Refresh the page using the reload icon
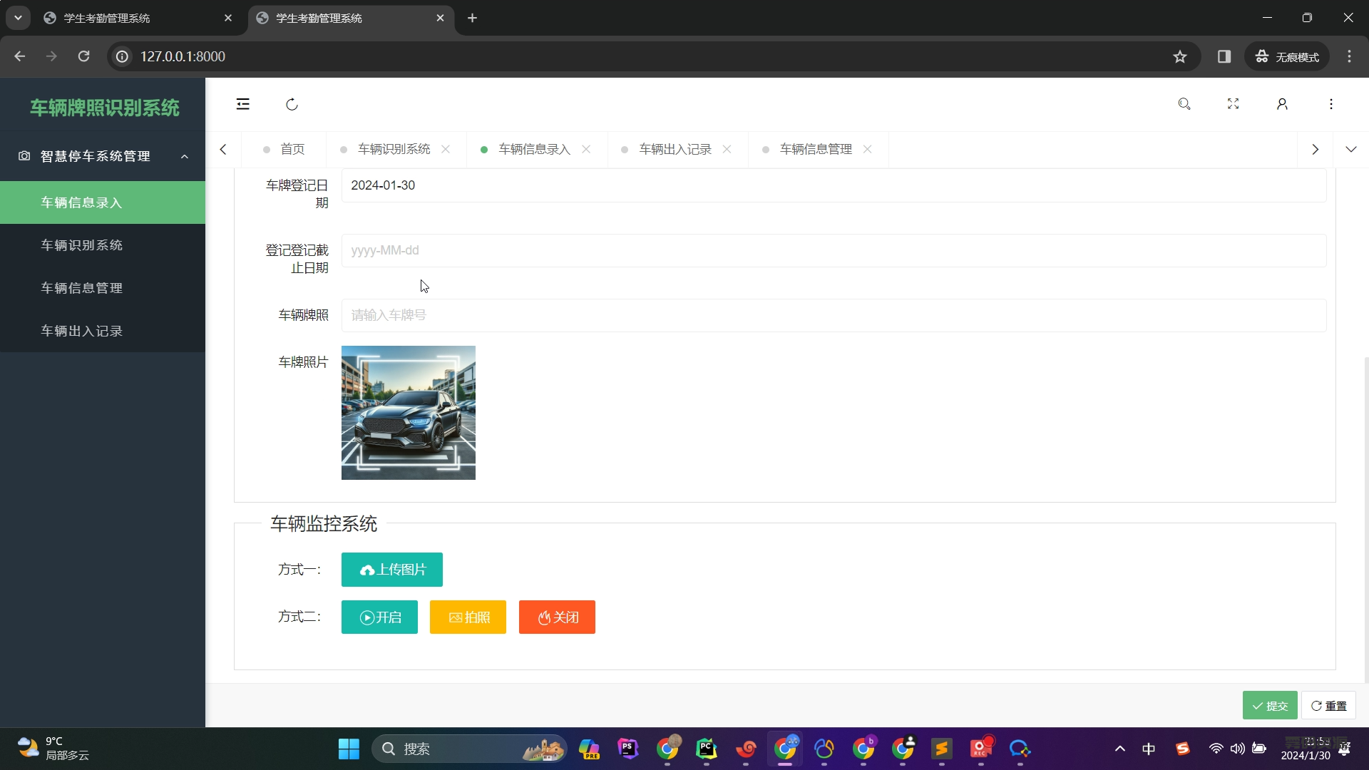This screenshot has height=770, width=1369. click(292, 103)
